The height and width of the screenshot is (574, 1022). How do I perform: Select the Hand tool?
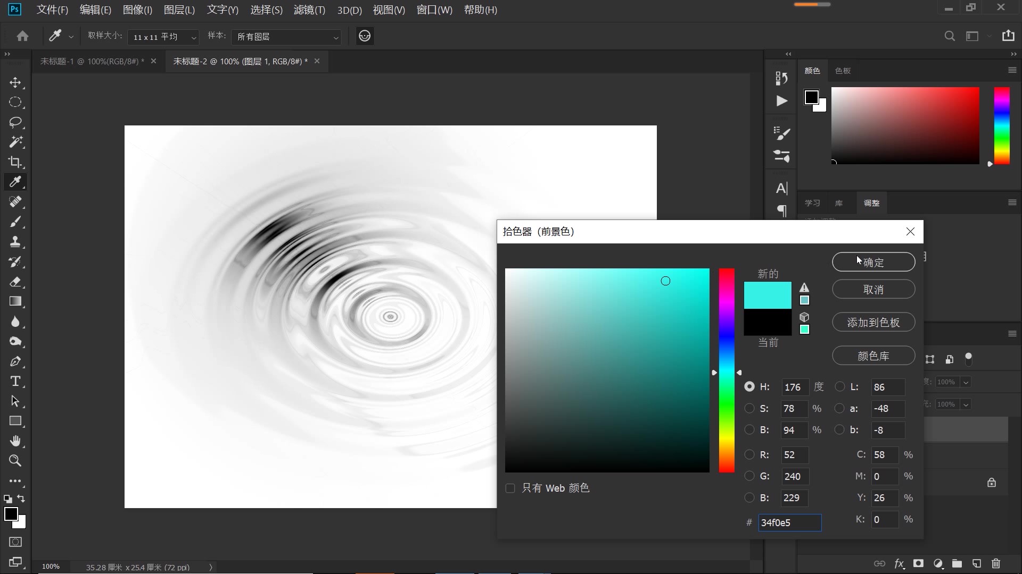tap(15, 441)
